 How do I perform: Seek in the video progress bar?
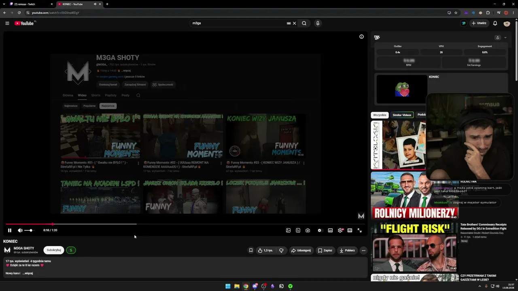[185, 224]
